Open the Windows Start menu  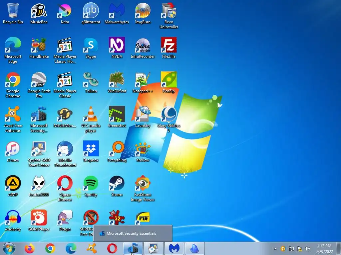click(x=9, y=248)
